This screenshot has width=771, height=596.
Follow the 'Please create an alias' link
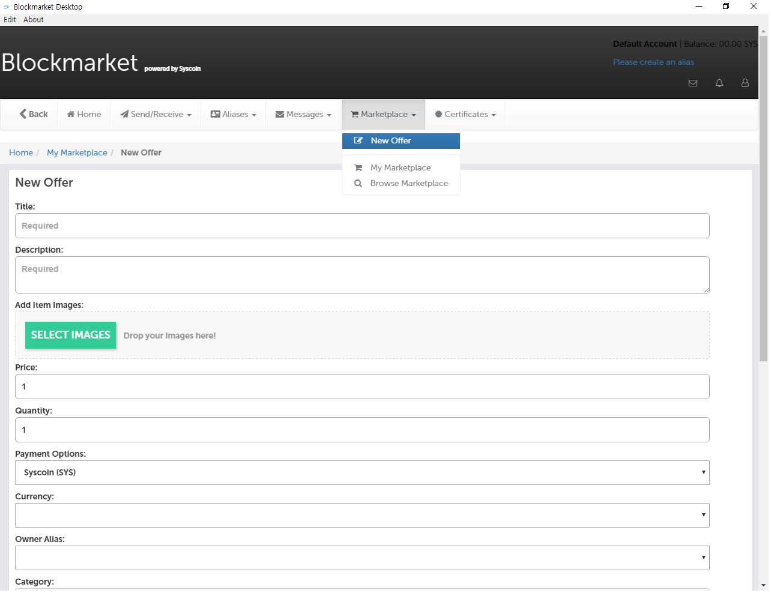pyautogui.click(x=653, y=62)
